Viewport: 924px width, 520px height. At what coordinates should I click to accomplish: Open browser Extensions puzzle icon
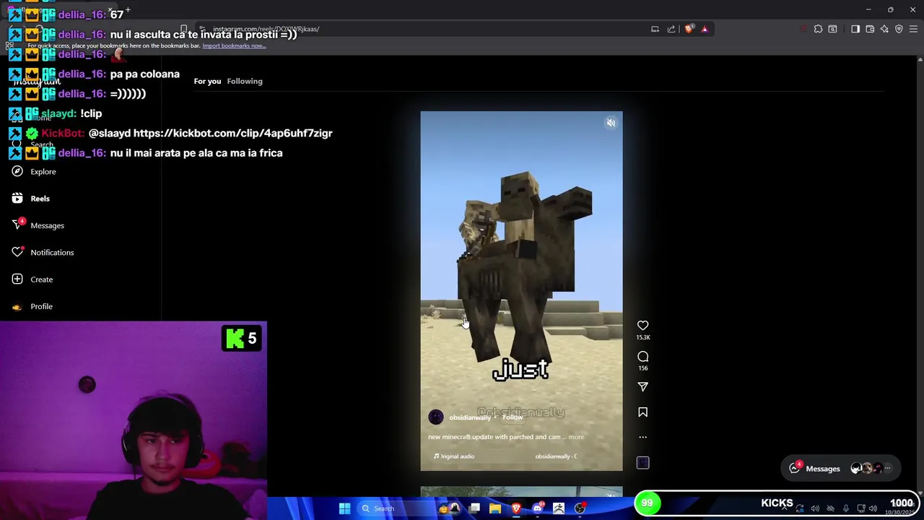coord(818,29)
